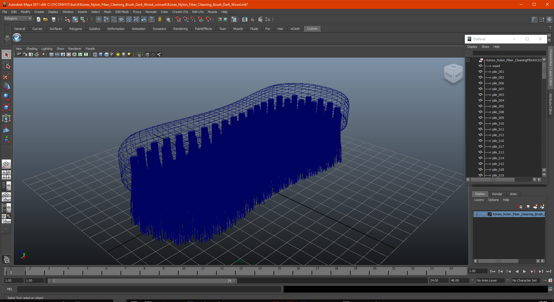Expand the shelf options arrow below shelf tab icon
554x302 pixels.
[7, 41]
